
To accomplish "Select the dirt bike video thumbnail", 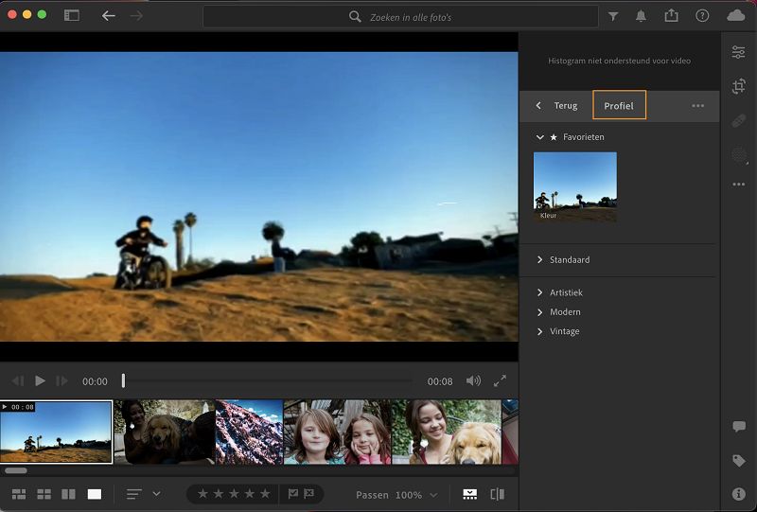I will click(x=56, y=432).
